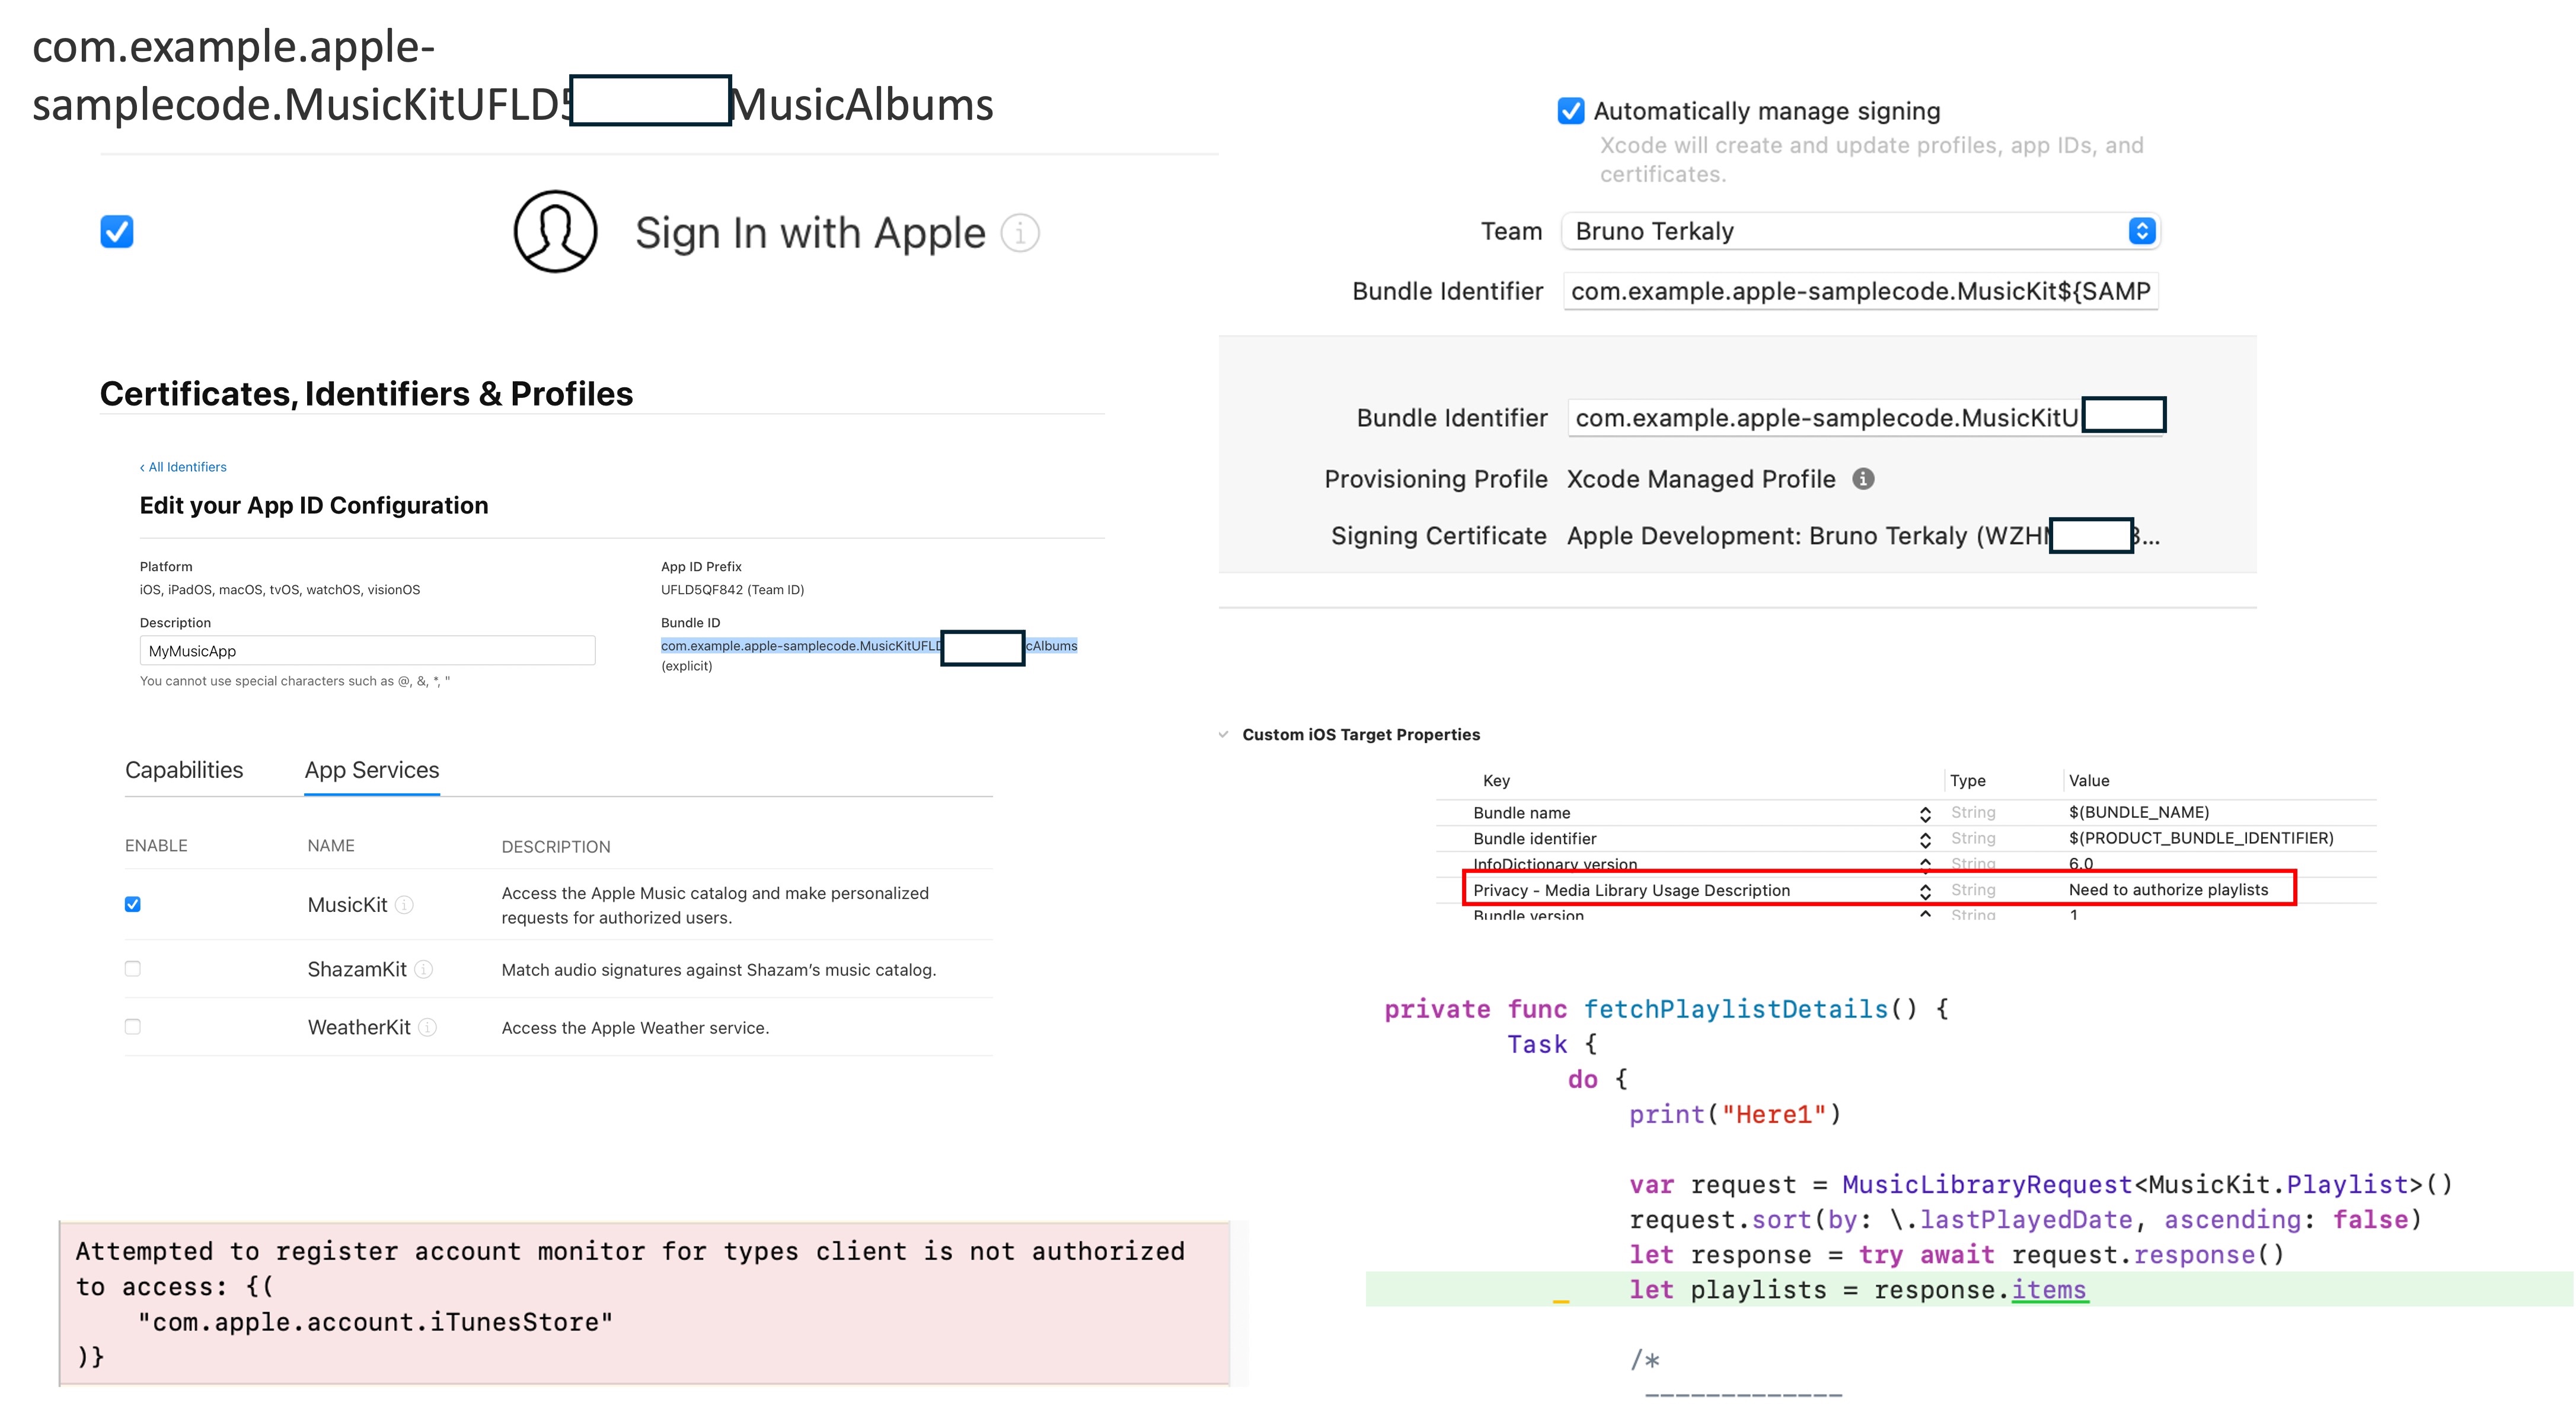Image resolution: width=2576 pixels, height=1410 pixels.
Task: Uncheck Automatically manage signing
Action: pyautogui.click(x=1570, y=111)
